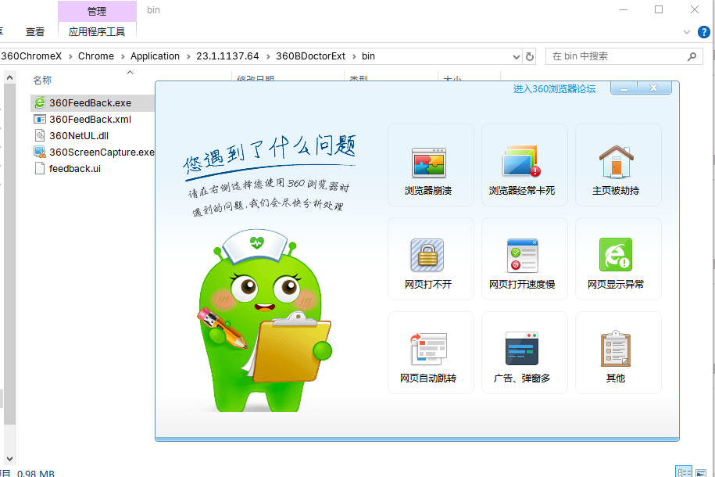
Task: Switch to large icons view in status bar
Action: coord(700,472)
